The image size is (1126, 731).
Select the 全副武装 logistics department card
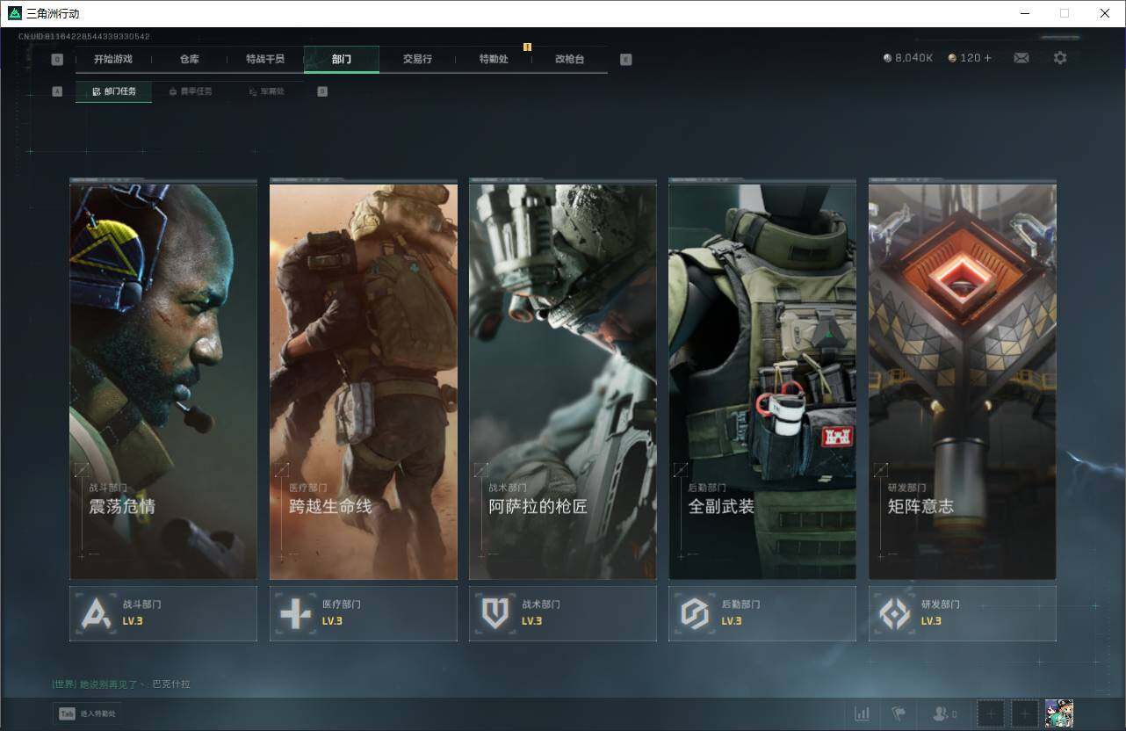click(761, 381)
